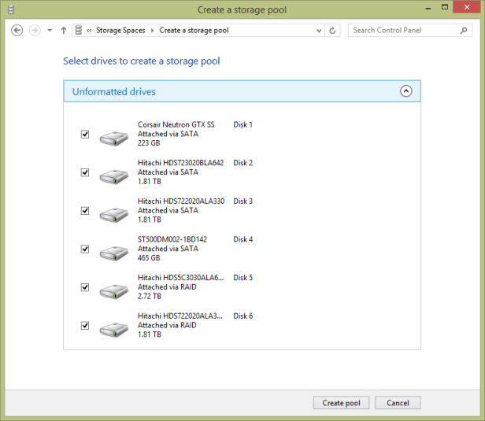
Task: Click the Create pool button
Action: tap(341, 403)
